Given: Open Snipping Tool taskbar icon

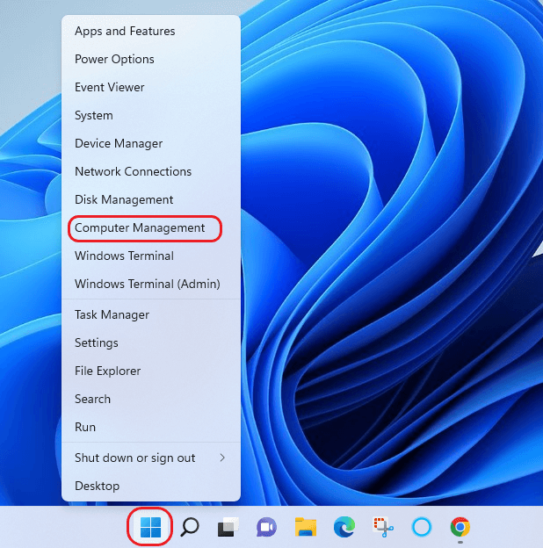Looking at the screenshot, I should (x=383, y=527).
